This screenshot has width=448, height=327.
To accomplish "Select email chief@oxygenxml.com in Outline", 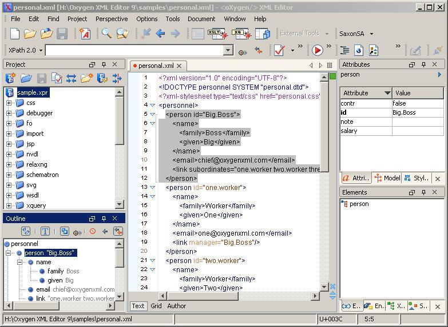I will [75, 289].
